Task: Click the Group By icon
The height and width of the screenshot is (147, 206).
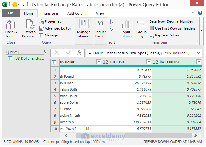Action: [141, 24]
